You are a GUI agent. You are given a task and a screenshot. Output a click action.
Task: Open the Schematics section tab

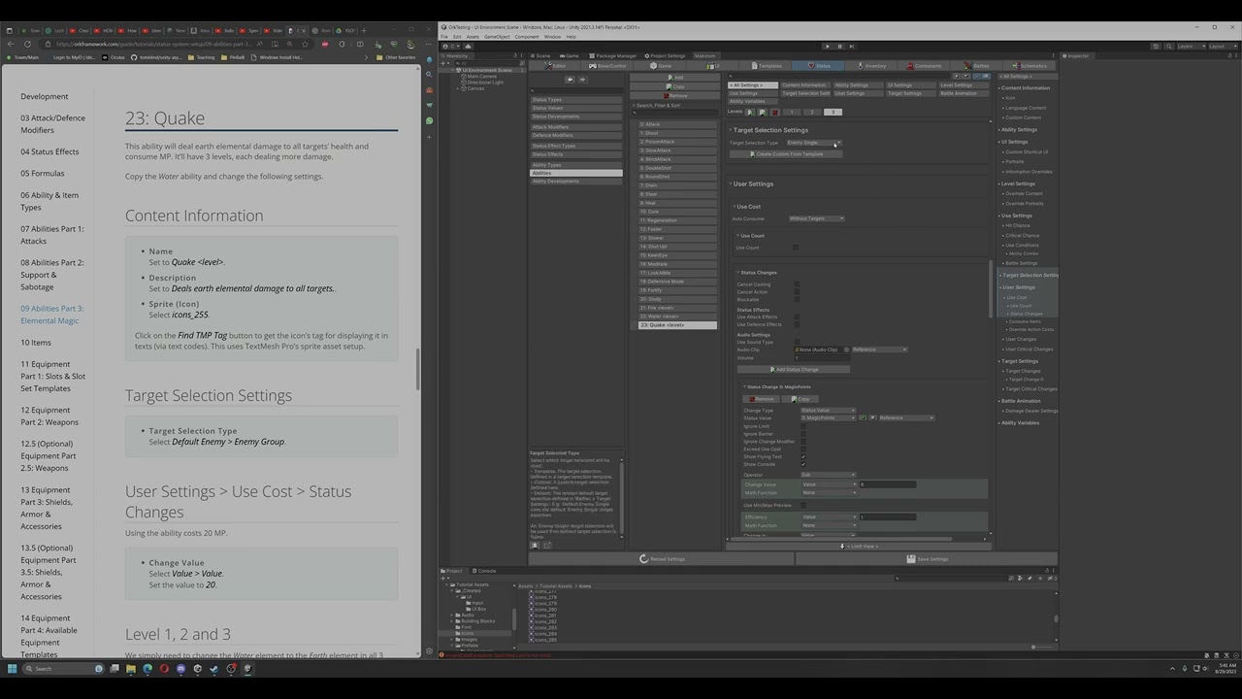click(x=1030, y=66)
